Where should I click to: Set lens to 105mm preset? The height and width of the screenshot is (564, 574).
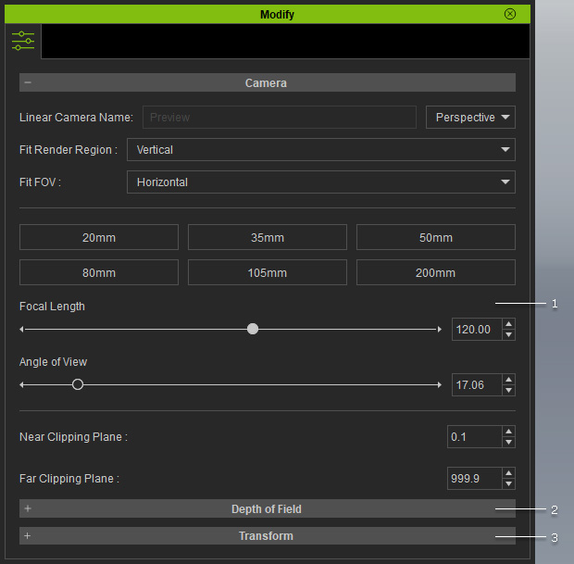click(x=268, y=272)
